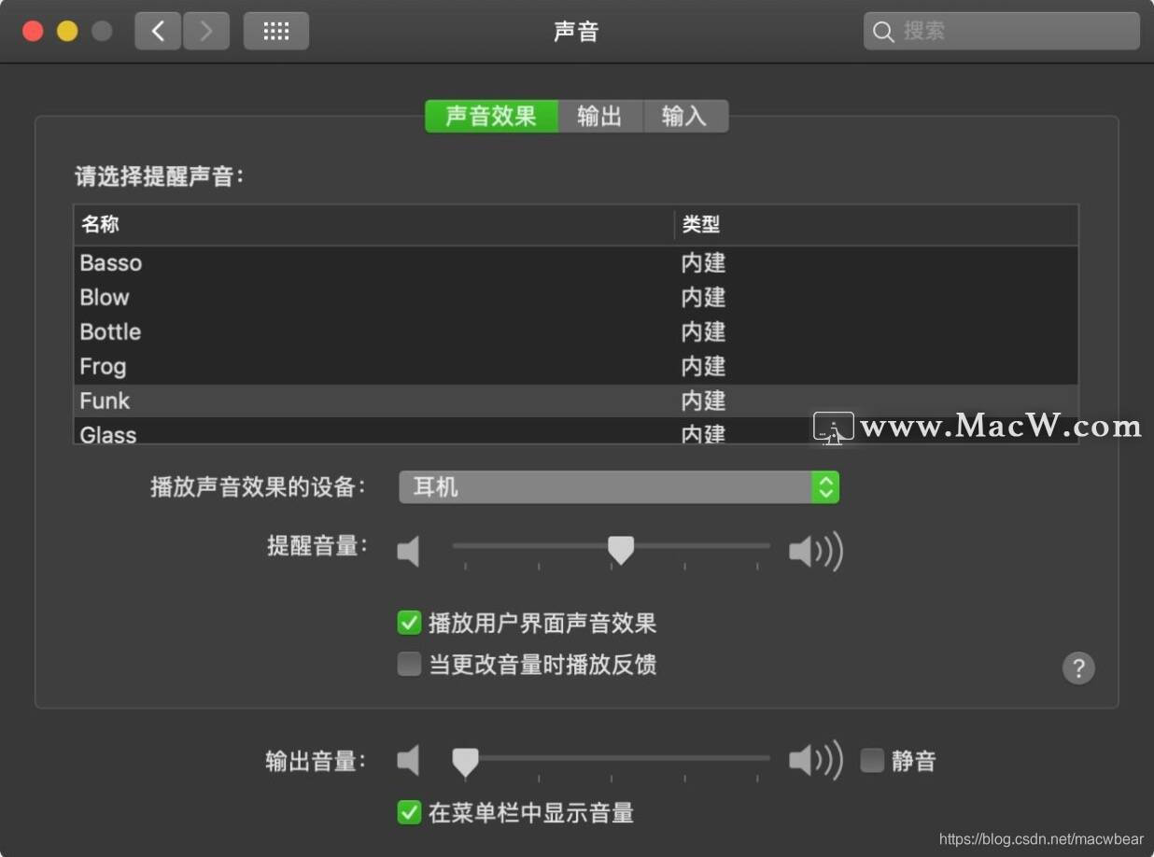The height and width of the screenshot is (857, 1154).
Task: Click the 提醒音量 slider thumb
Action: pos(621,550)
